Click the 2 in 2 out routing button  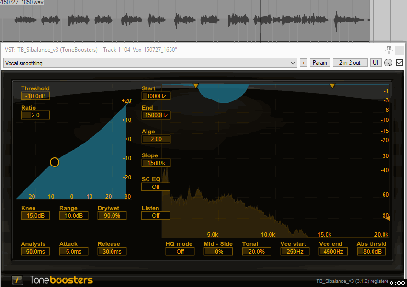click(350, 63)
